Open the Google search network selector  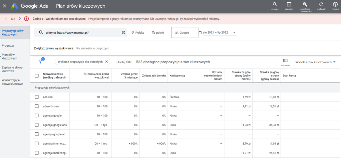(x=184, y=33)
